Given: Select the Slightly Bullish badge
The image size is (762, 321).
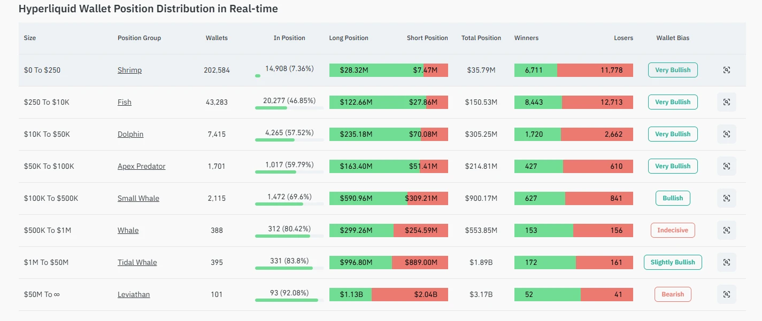Looking at the screenshot, I should pos(673,262).
